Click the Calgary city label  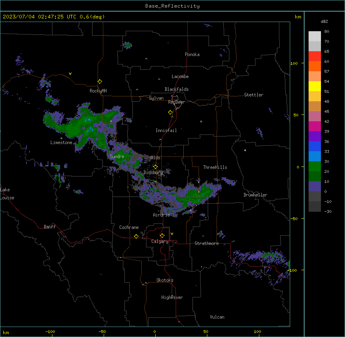[x=160, y=241]
